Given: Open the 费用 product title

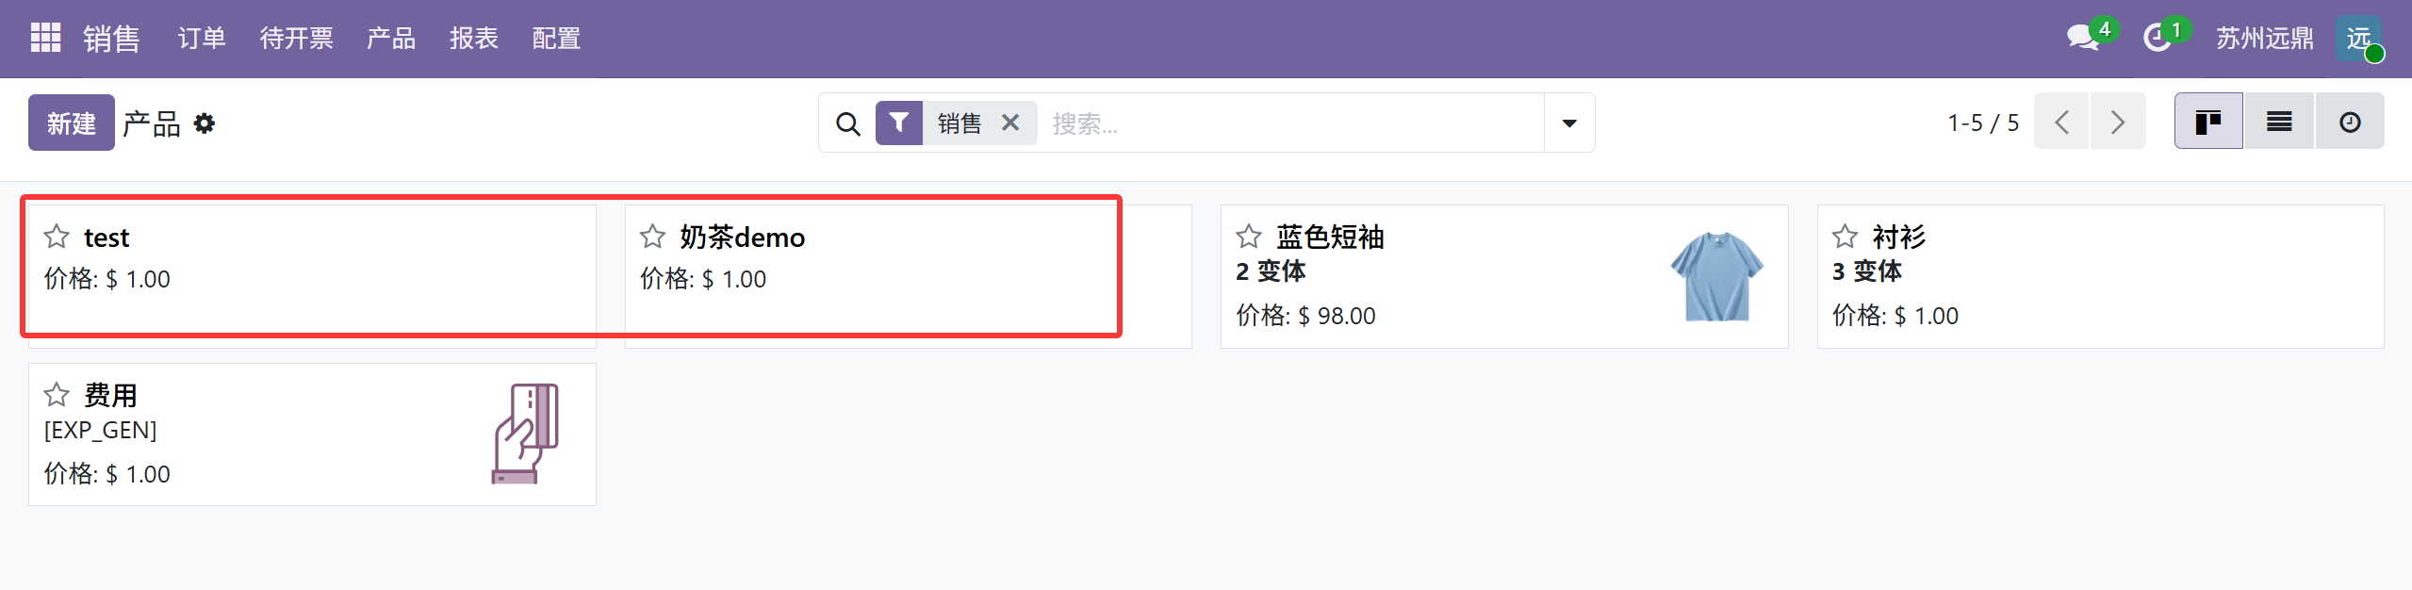Looking at the screenshot, I should pos(111,396).
